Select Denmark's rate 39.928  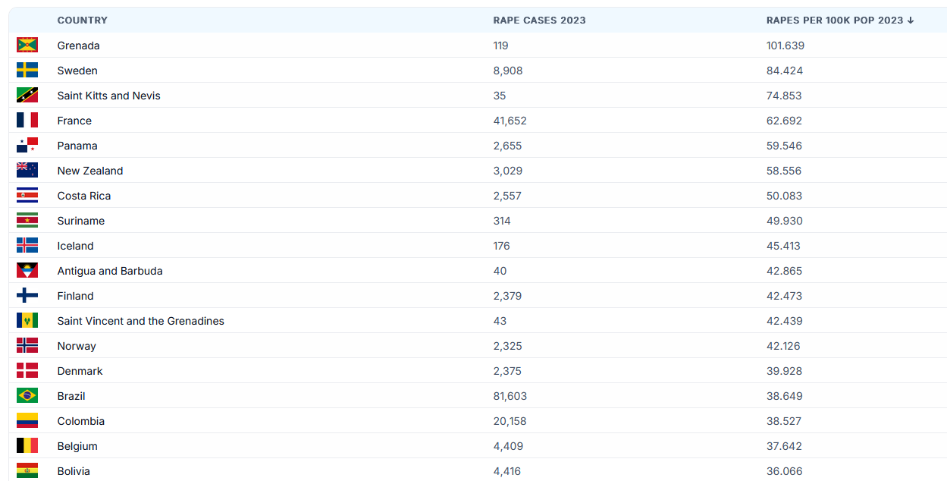click(785, 371)
